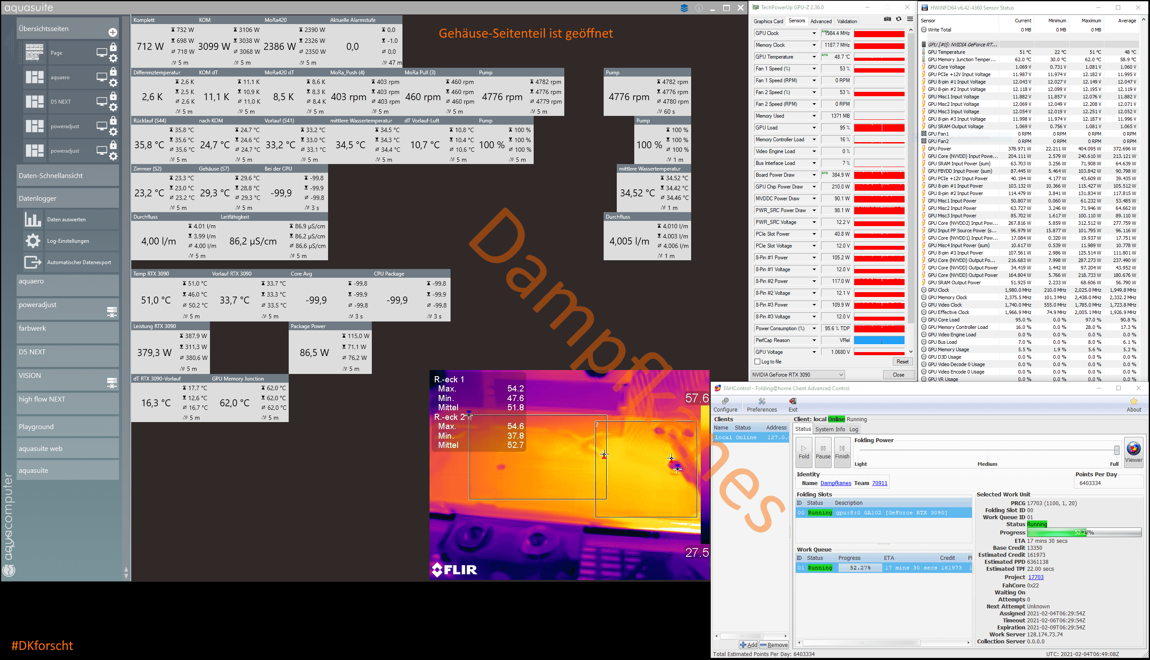Switch to the Graphics Card tab in GPU-Z
Screen dimensions: 1150x660
point(768,21)
